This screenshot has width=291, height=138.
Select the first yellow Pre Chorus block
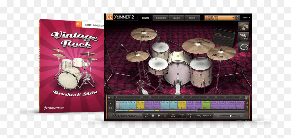(140, 105)
